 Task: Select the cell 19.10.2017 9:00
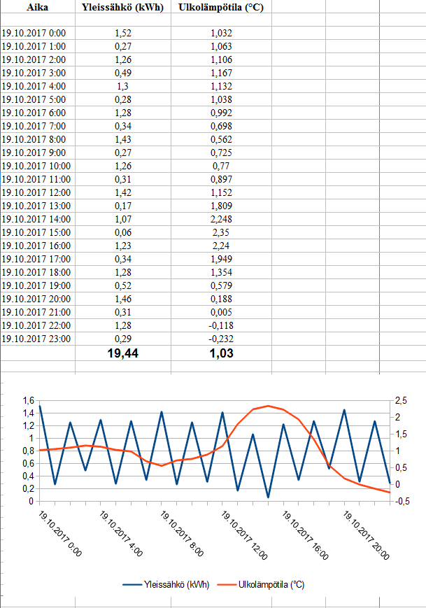click(x=38, y=153)
